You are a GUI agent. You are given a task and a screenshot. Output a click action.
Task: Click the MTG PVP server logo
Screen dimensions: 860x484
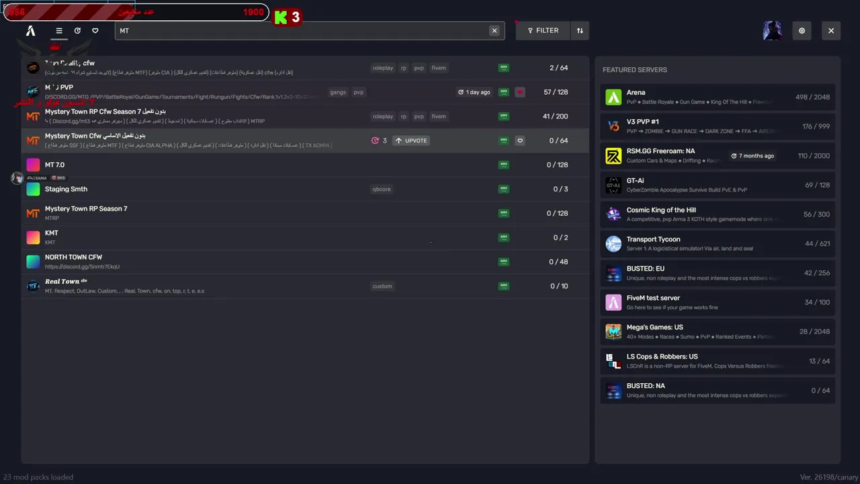[33, 92]
